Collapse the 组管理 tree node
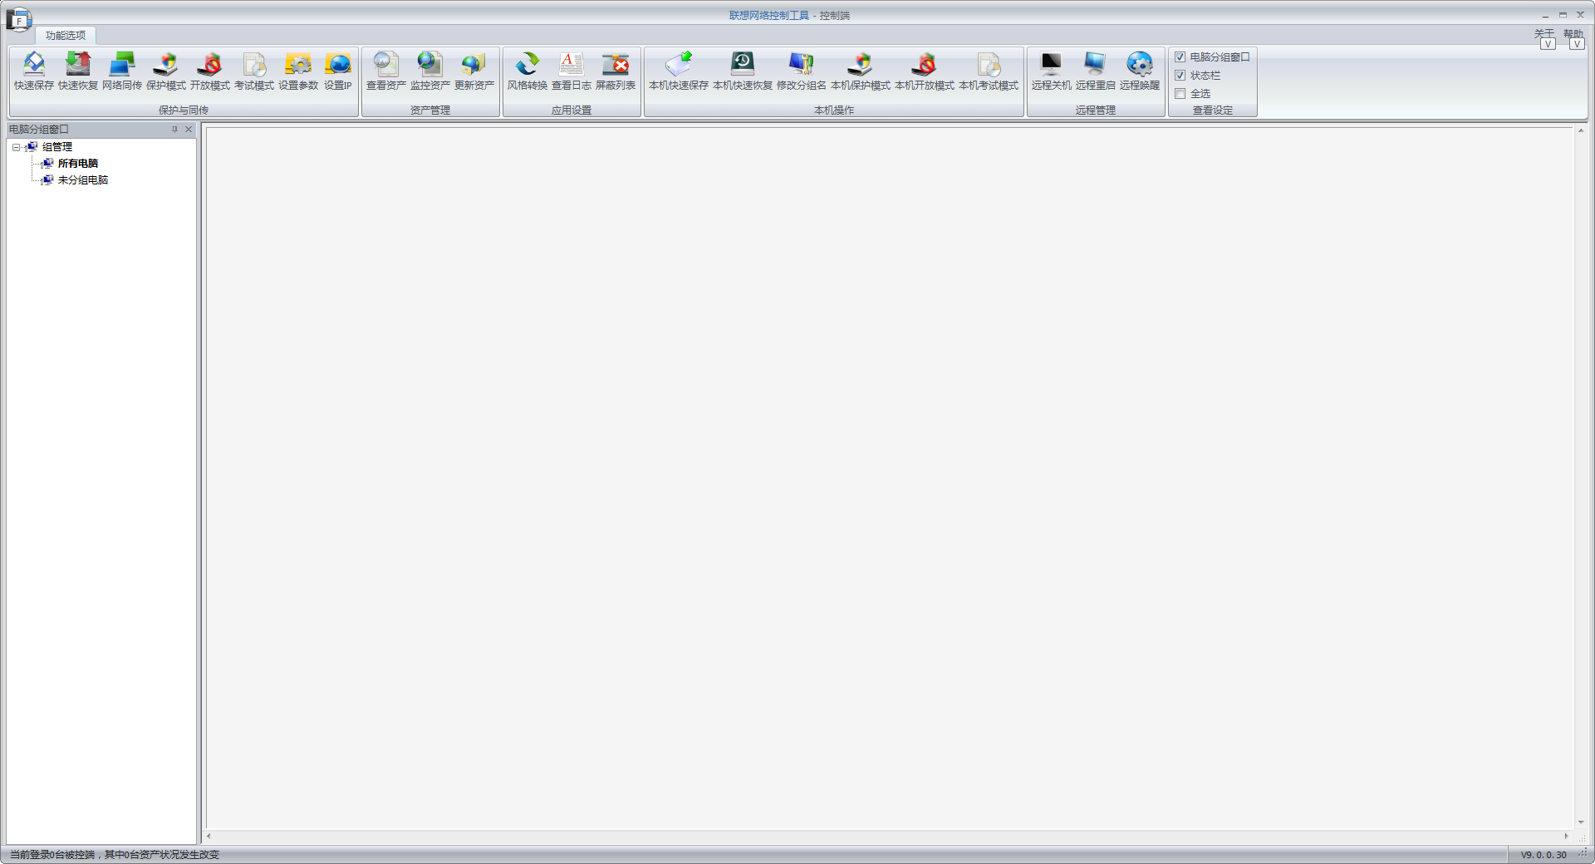The image size is (1595, 864). pos(16,147)
